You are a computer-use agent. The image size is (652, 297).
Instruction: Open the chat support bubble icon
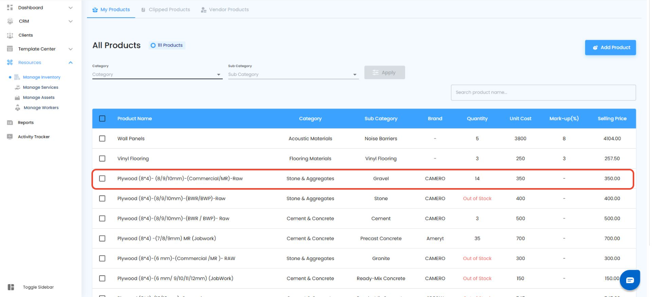coord(629,280)
